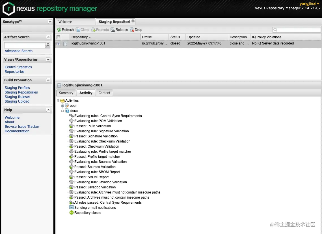Click the 'Passed: SBOM Report' row
This screenshot has width=322, height=234.
[x=91, y=177]
